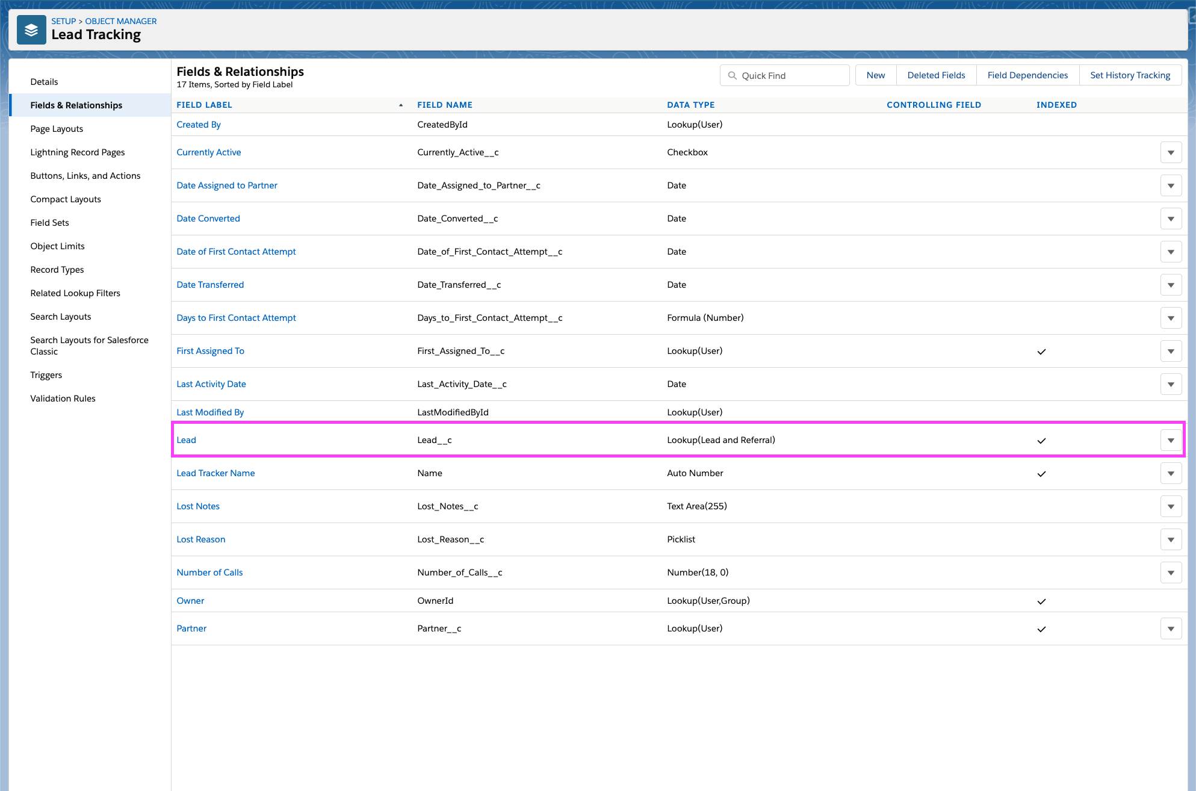This screenshot has width=1196, height=791.
Task: Select Triggers in left navigation
Action: pos(46,375)
